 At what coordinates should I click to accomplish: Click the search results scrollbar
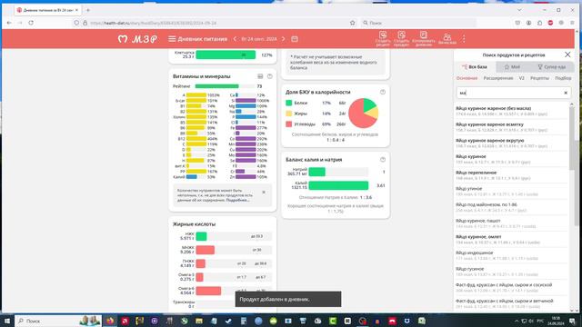572,144
